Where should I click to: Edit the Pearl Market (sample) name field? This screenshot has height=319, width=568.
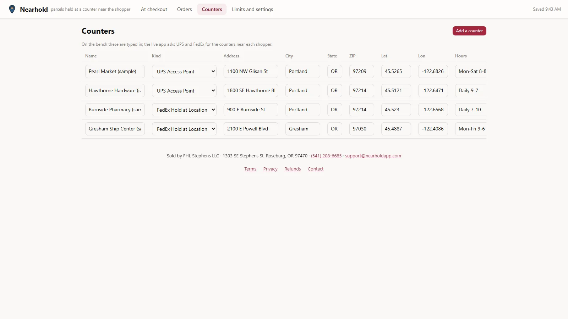(x=115, y=71)
